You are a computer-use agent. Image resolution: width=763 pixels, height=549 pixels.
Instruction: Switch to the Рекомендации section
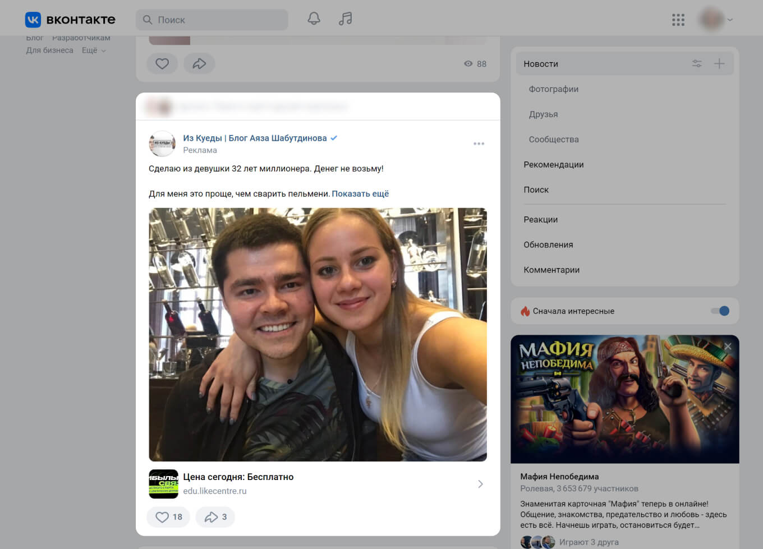tap(553, 165)
